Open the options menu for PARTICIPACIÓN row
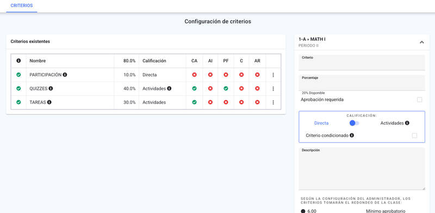Viewport: 435px width, 213px height. tap(274, 75)
